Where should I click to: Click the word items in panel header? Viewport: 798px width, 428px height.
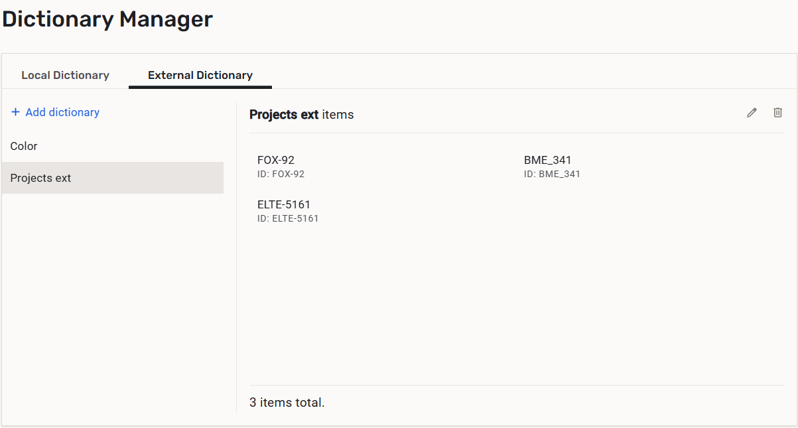coord(338,115)
